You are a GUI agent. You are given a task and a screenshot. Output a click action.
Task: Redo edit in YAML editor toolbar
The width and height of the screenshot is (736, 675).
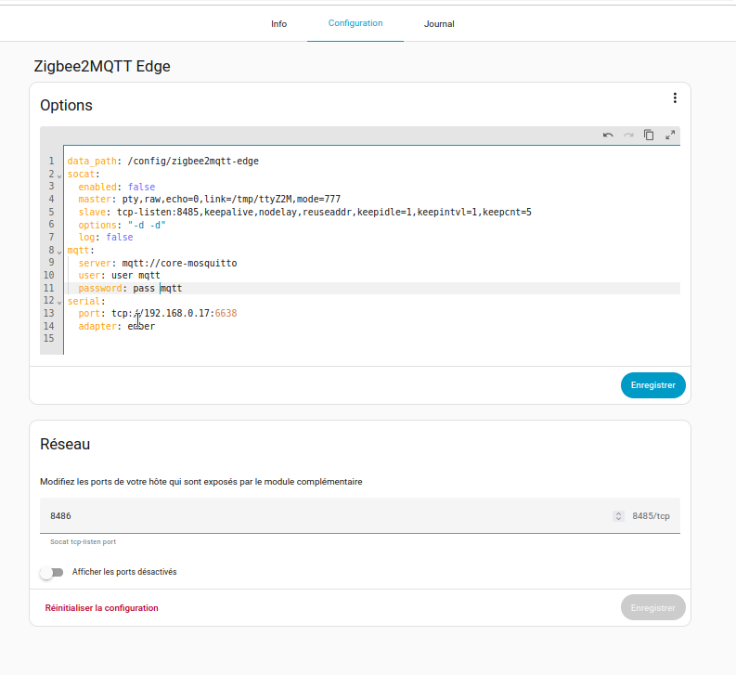[x=628, y=136]
